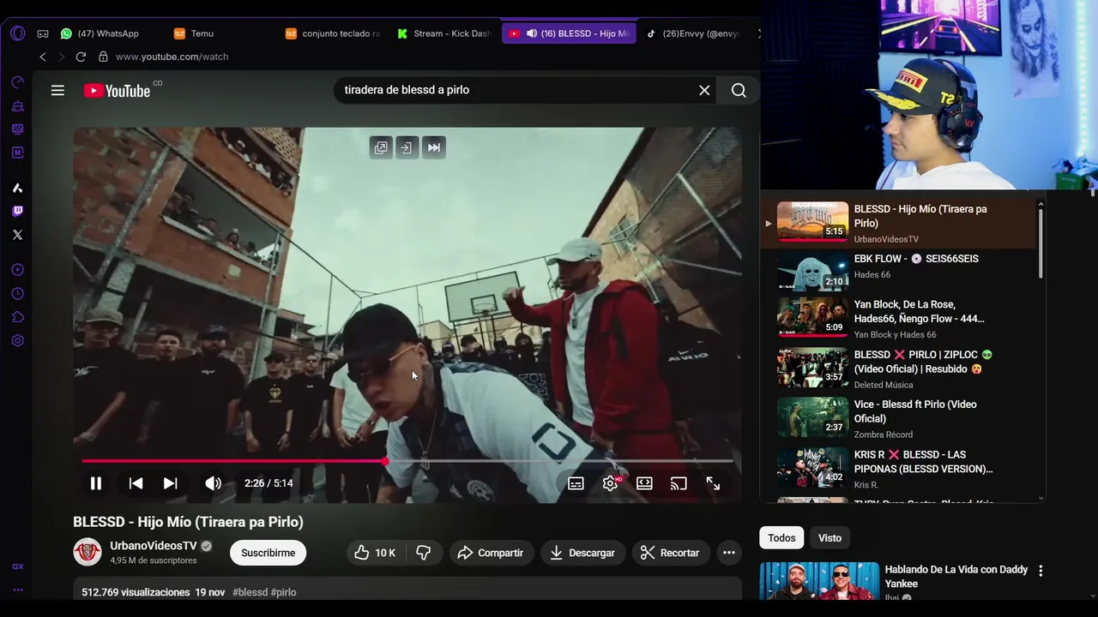Image resolution: width=1098 pixels, height=617 pixels.
Task: Pause the playing video
Action: coord(96,483)
